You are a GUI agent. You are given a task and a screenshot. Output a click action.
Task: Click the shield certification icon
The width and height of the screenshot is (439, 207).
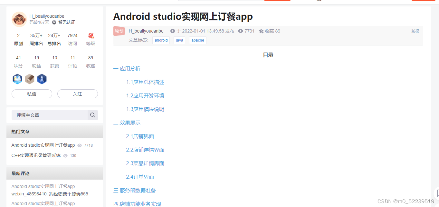[54, 22]
